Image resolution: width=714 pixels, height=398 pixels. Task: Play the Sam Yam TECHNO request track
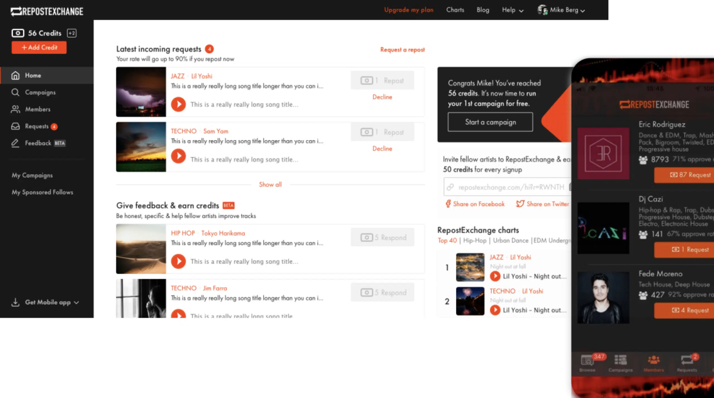click(x=178, y=156)
